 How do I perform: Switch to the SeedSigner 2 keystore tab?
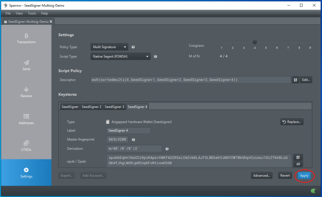pyautogui.click(x=91, y=107)
